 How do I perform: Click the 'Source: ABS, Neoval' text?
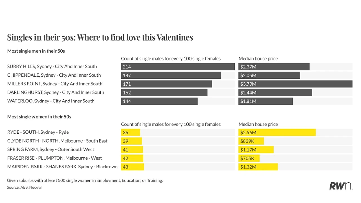(x=24, y=187)
